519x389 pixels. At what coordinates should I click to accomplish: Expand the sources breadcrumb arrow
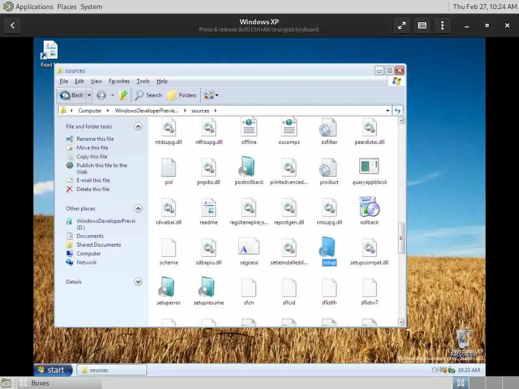(x=215, y=110)
